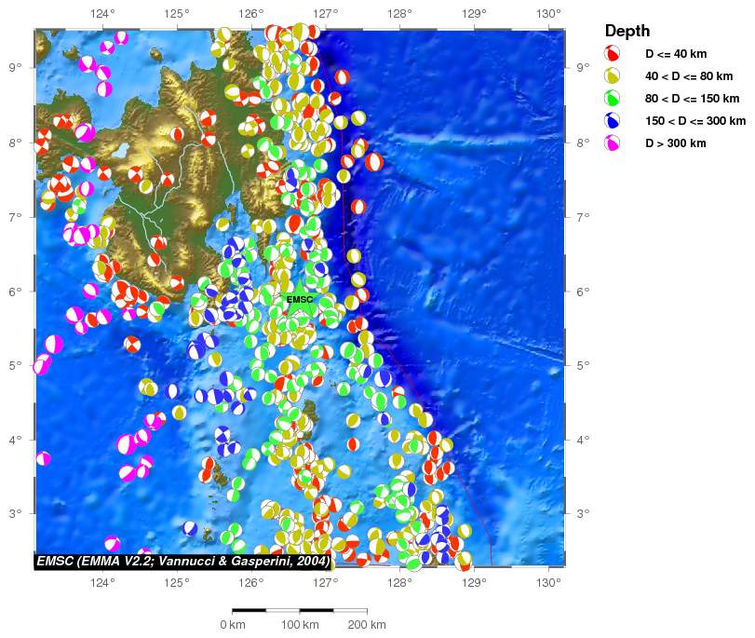Screen dimensions: 755x638
Task: Select the yellow 40–80 km legend symbol
Action: coord(613,75)
